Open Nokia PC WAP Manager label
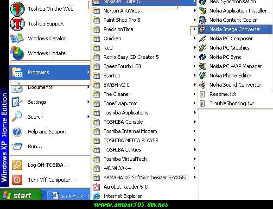The width and height of the screenshot is (273, 209). click(x=236, y=66)
